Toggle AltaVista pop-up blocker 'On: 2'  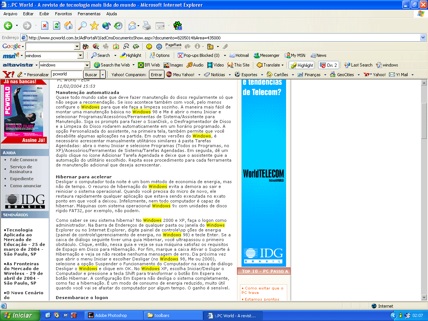[329, 65]
